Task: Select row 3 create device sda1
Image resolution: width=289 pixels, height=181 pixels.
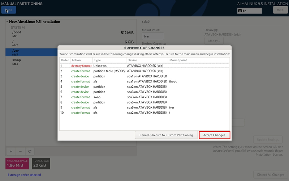Action: point(144,76)
